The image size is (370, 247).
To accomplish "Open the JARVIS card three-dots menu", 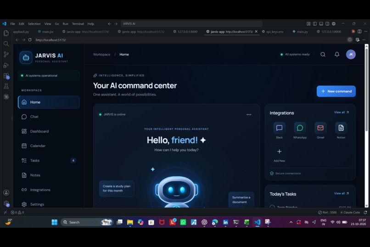I will [x=249, y=115].
